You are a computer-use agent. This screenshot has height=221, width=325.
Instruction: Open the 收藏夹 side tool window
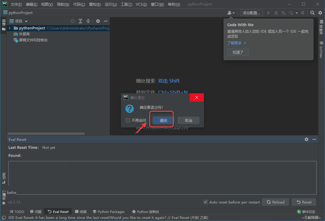click(4, 198)
